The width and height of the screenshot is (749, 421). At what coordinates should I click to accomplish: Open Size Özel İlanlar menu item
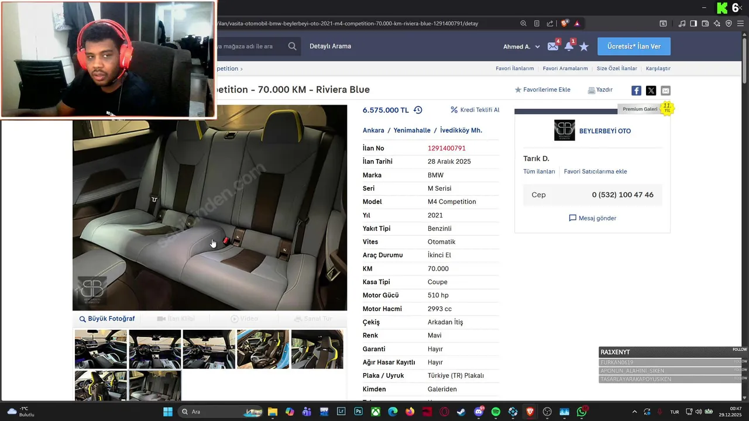click(617, 68)
